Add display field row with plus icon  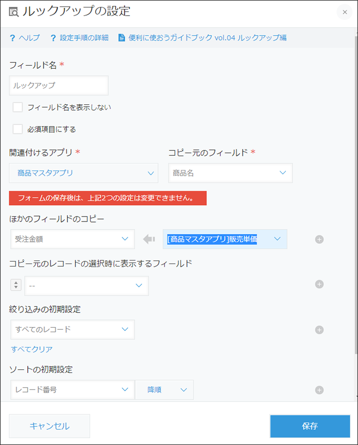(319, 284)
